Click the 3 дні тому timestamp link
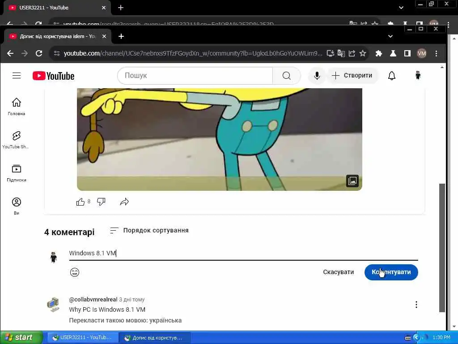The height and width of the screenshot is (344, 458). (x=132, y=300)
